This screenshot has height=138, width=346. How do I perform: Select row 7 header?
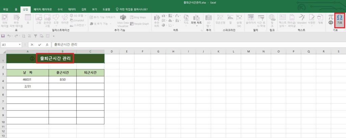pos(3,100)
